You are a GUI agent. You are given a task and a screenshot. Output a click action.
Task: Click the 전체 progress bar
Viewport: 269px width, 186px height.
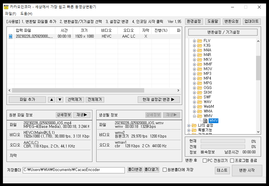223,147
